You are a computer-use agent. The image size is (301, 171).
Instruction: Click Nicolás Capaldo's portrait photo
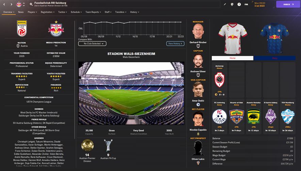(198, 119)
